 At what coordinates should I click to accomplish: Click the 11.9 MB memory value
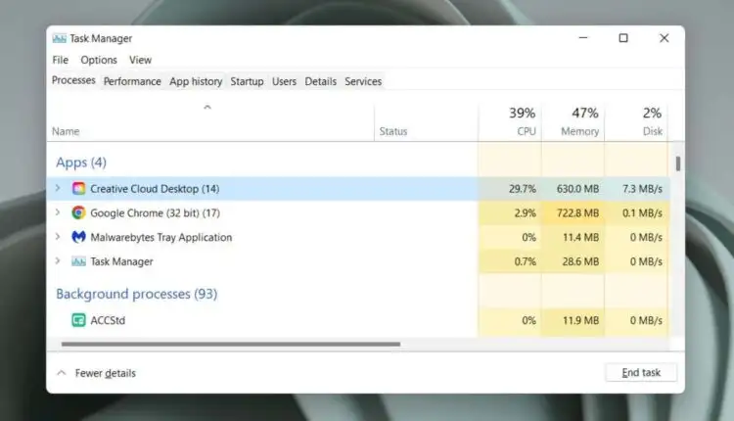point(580,321)
